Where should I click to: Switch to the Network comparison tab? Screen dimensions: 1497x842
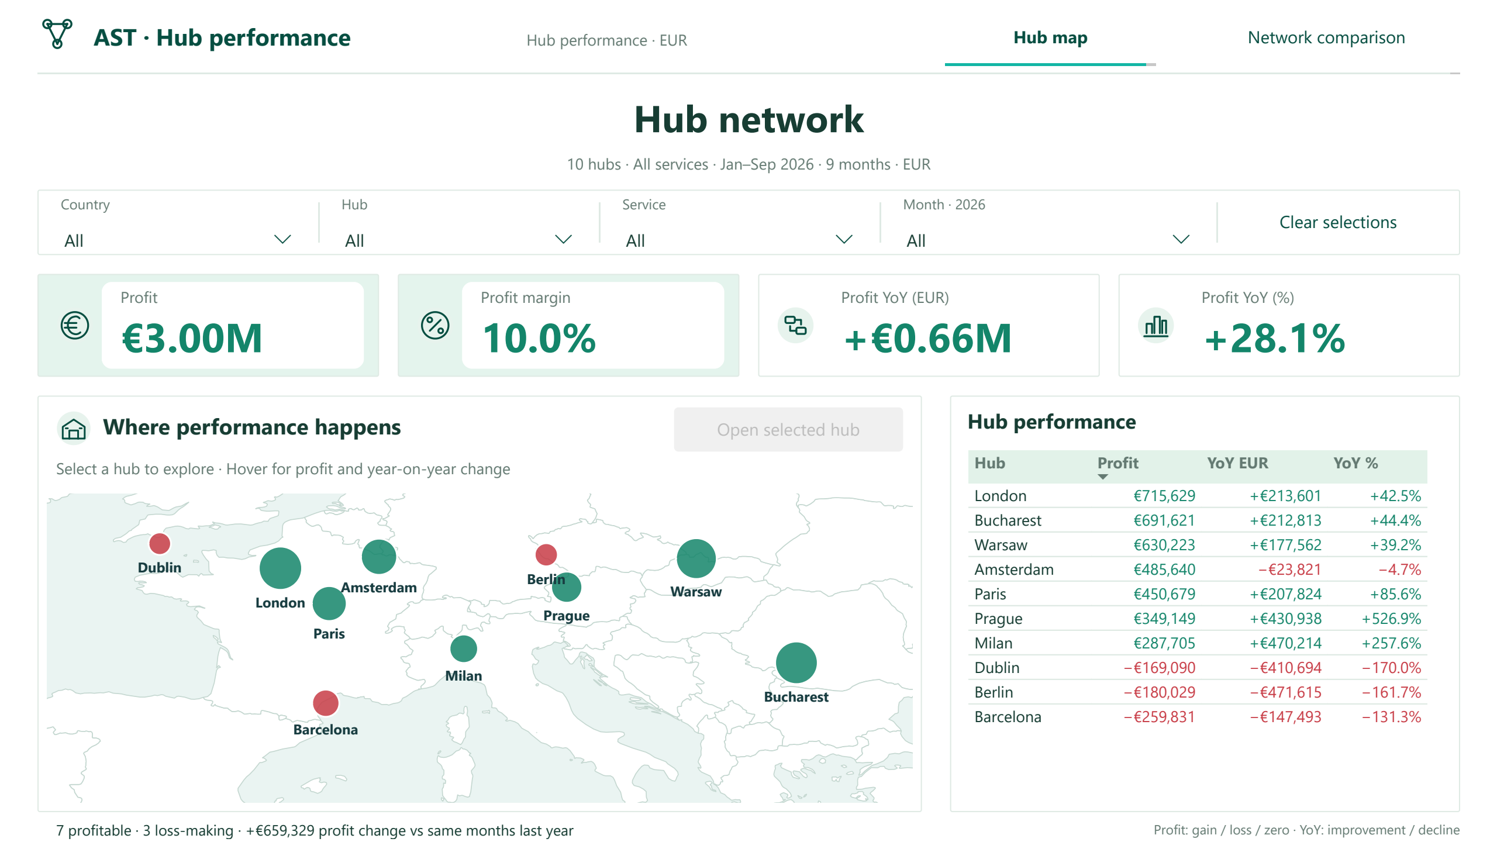tap(1326, 37)
